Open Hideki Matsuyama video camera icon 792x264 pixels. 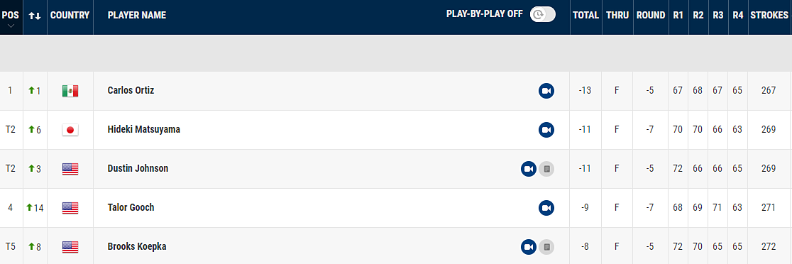click(x=546, y=130)
